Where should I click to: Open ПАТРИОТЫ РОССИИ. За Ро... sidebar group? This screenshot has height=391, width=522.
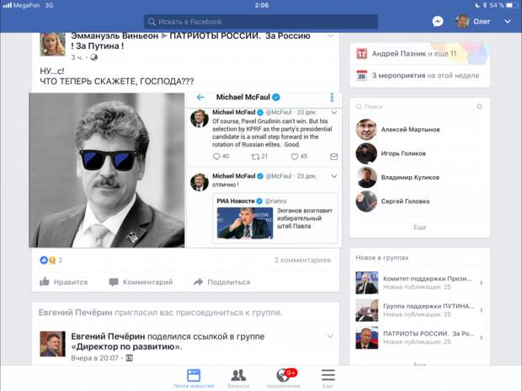(x=420, y=337)
